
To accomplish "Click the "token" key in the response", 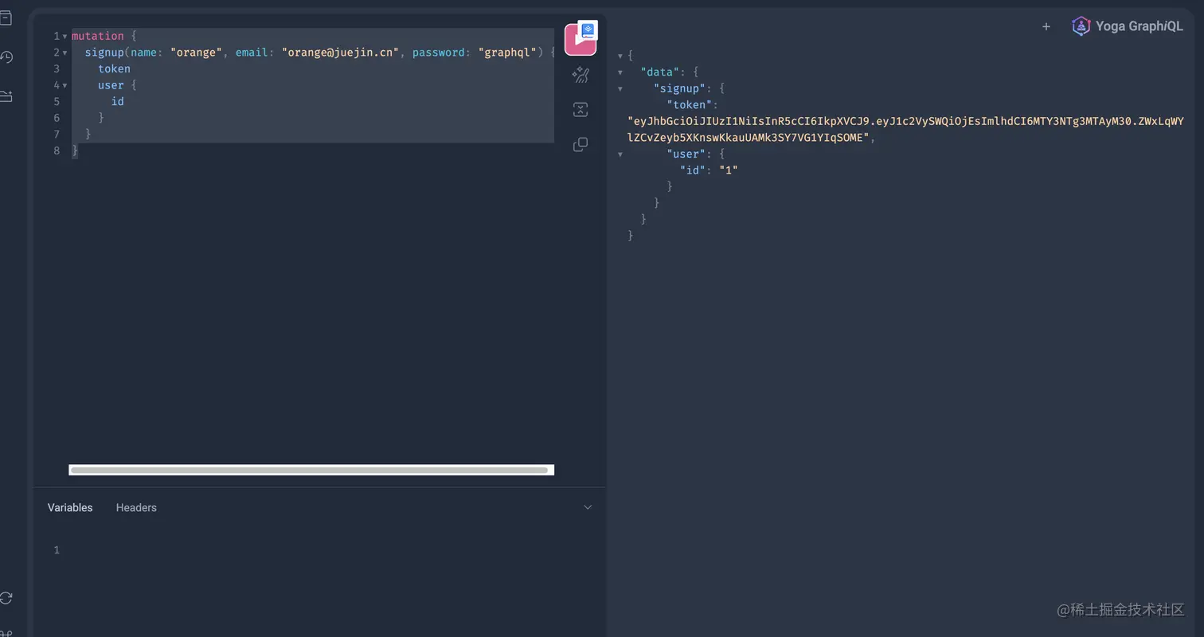I will pos(690,104).
